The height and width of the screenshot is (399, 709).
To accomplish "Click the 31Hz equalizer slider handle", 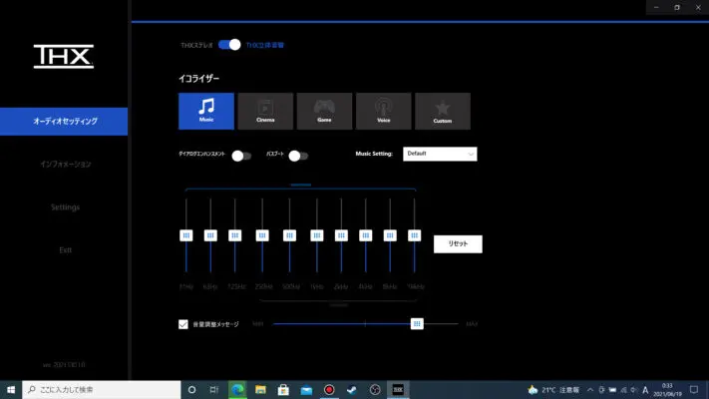I will [186, 235].
